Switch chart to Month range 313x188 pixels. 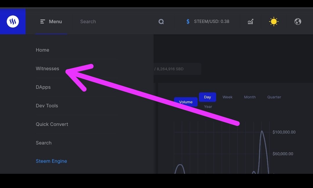click(250, 97)
